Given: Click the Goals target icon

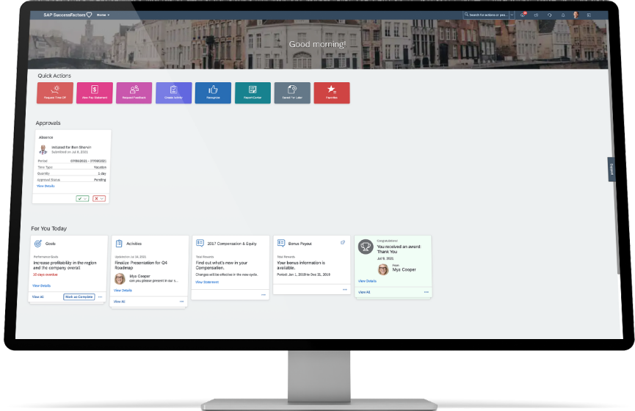Looking at the screenshot, I should [38, 244].
